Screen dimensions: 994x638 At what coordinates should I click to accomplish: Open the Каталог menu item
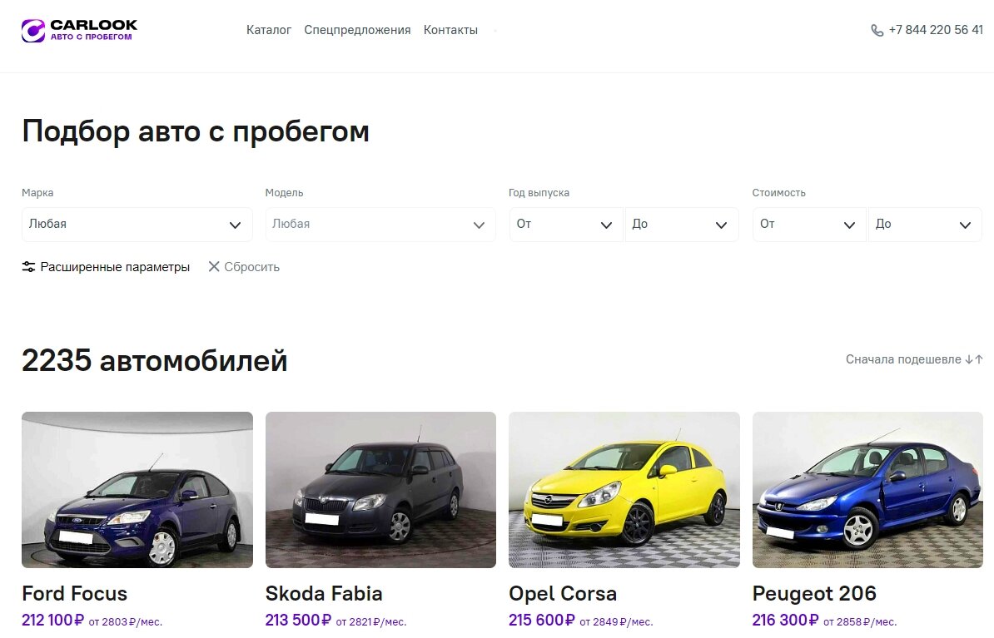click(268, 30)
